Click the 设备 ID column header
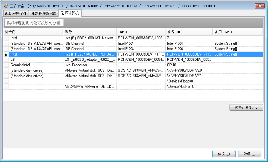The height and width of the screenshot is (162, 268). [x=189, y=32]
